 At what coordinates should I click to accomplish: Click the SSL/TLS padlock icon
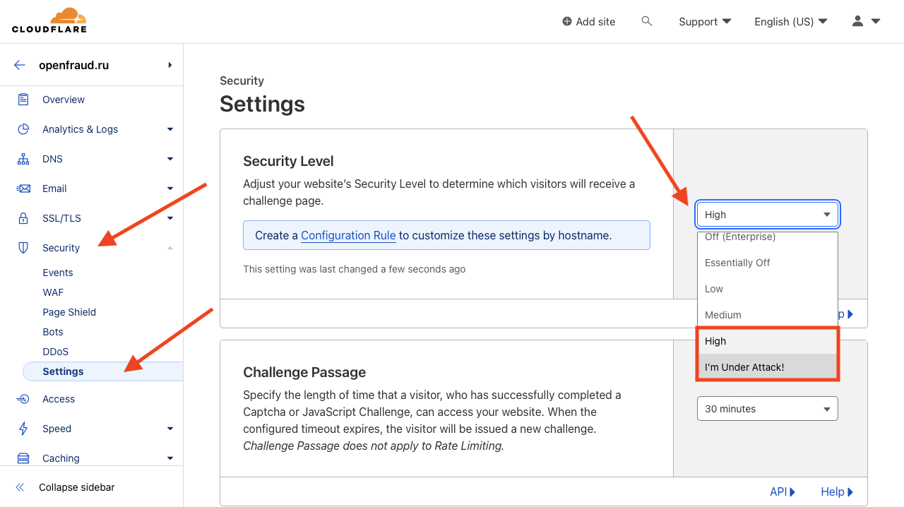23,218
